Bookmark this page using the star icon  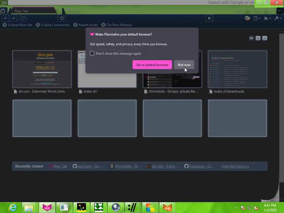[x=62, y=18]
